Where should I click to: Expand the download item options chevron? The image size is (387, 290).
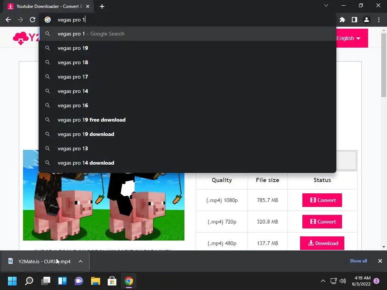(x=80, y=261)
